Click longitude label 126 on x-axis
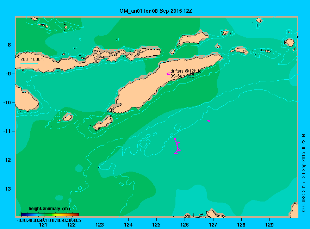 (185, 225)
